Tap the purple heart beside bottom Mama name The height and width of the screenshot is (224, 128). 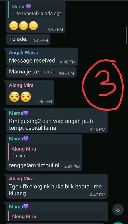click(x=26, y=207)
